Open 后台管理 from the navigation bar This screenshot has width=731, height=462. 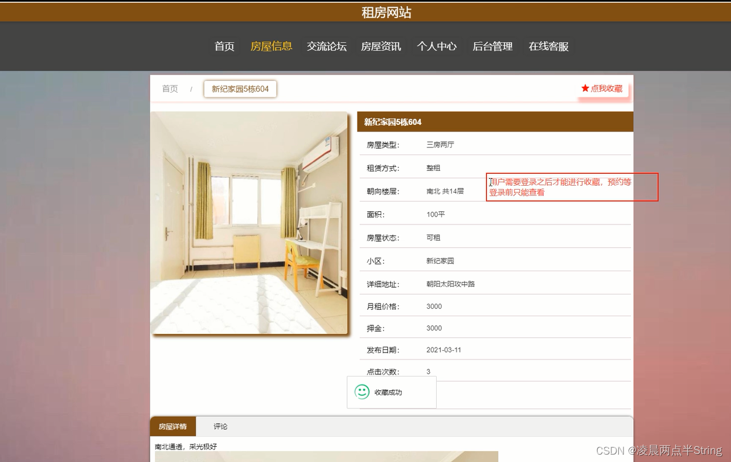[492, 47]
